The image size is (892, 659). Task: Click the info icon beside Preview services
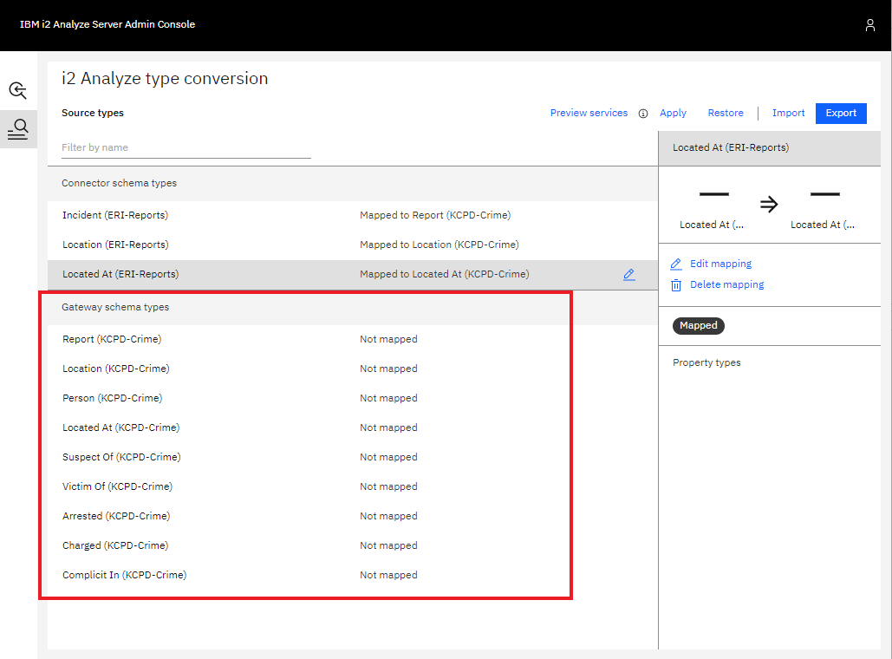(643, 114)
